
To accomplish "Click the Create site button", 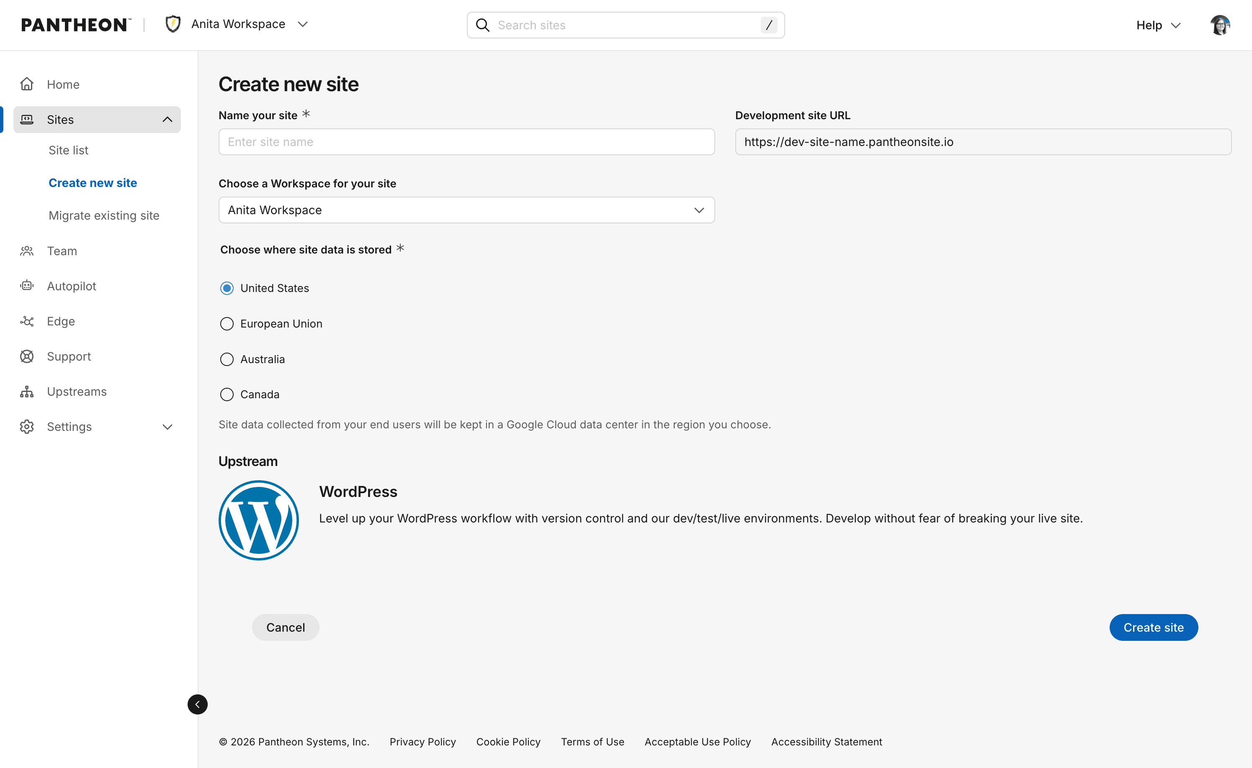I will point(1153,627).
